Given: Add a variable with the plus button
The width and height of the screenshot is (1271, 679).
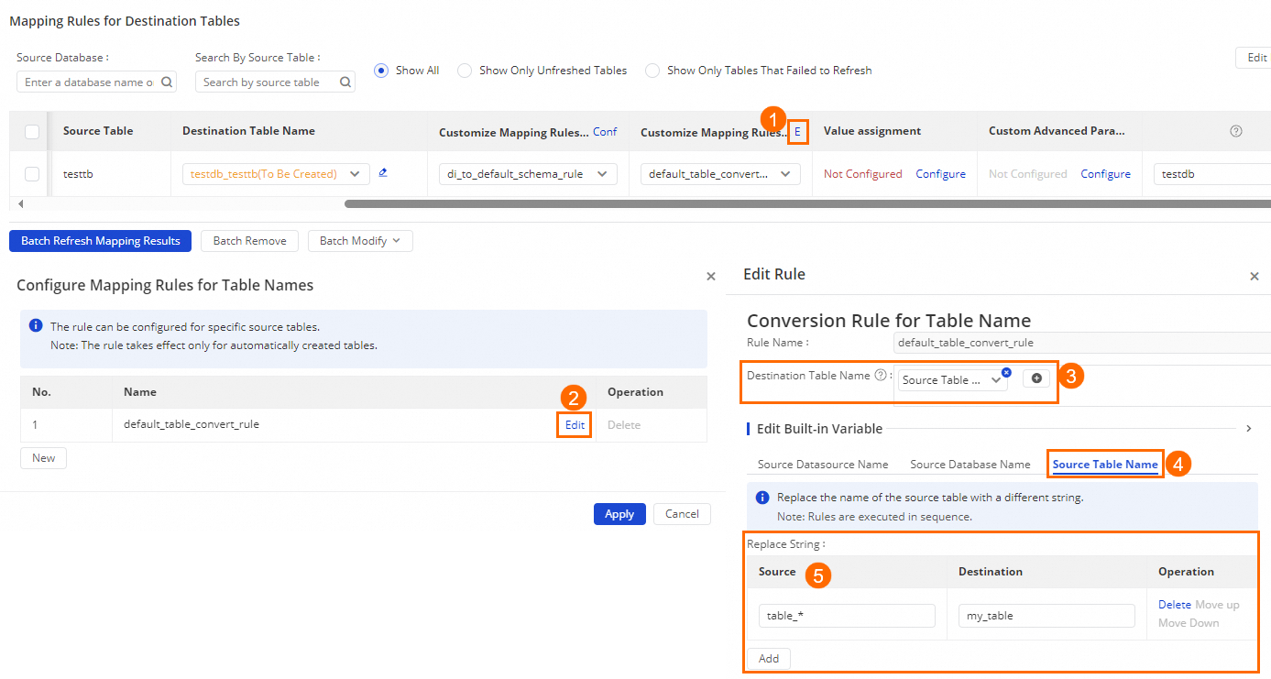Looking at the screenshot, I should pos(1036,378).
